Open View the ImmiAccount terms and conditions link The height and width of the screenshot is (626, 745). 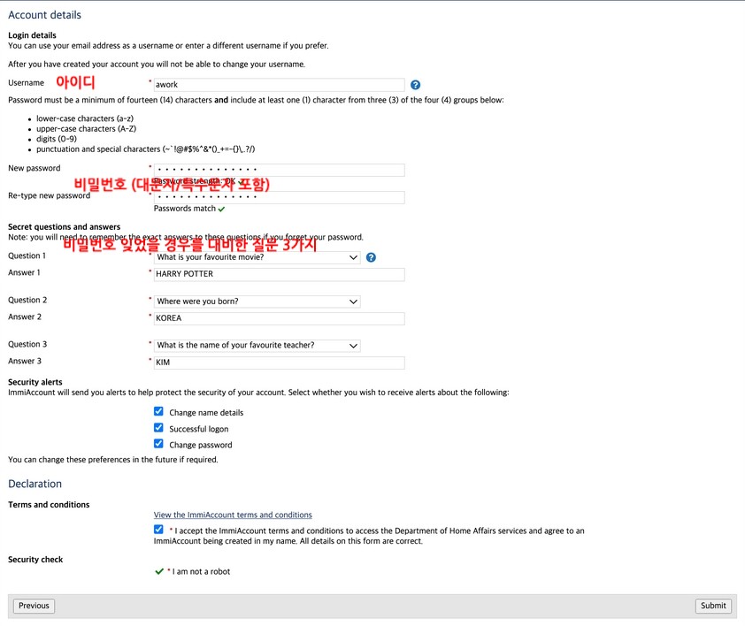[233, 515]
